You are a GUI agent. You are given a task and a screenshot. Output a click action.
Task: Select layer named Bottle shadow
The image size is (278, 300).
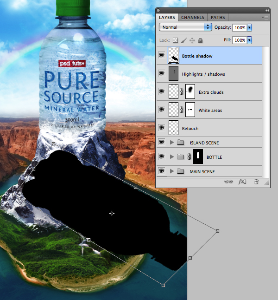(197, 56)
